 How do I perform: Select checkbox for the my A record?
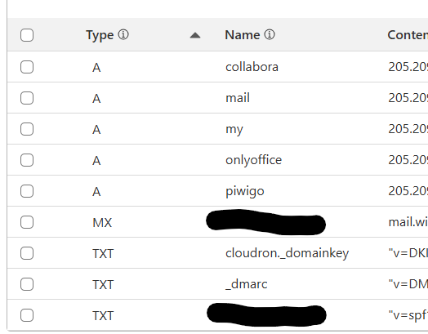coord(27,129)
